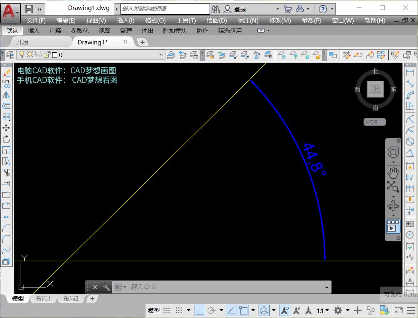Select the Trim scissors tool
This screenshot has height=318, width=418.
tap(6, 172)
